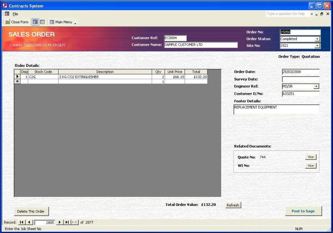Click the form icon left of File menu
Image resolution: width=333 pixels, height=233 pixels.
tap(7, 14)
